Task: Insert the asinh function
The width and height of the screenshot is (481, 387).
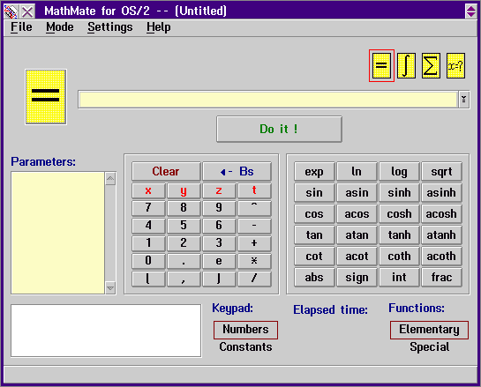Action: point(441,192)
